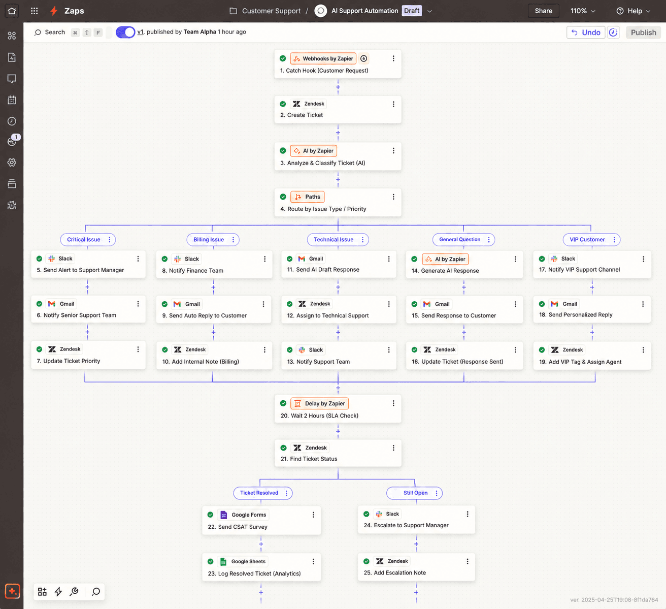Click the add-blocks grid icon in bottom toolbar
The height and width of the screenshot is (609, 666).
point(42,592)
